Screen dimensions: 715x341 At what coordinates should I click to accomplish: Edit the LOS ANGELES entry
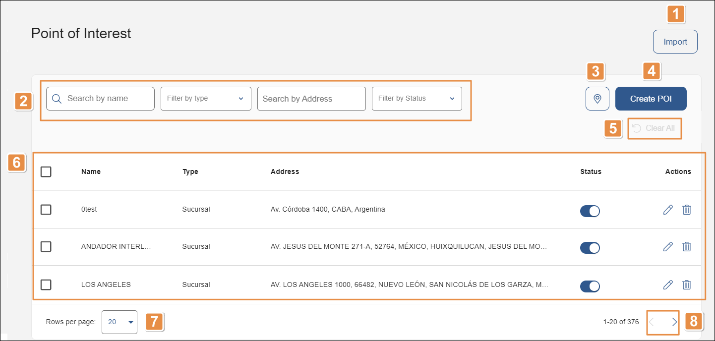point(668,284)
